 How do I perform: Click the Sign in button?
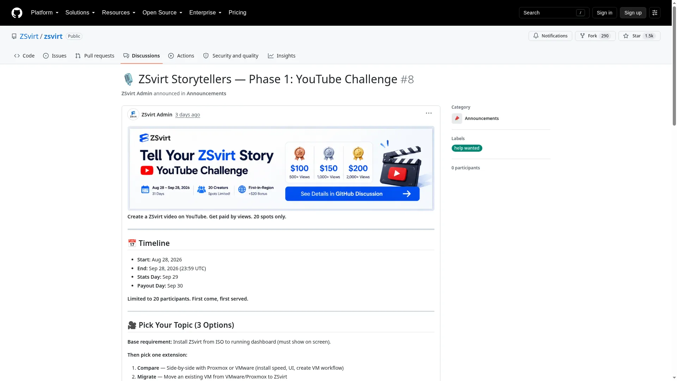coord(604,13)
